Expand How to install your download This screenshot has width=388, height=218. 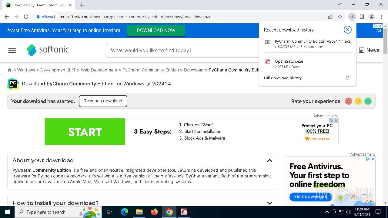(x=269, y=203)
